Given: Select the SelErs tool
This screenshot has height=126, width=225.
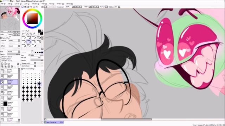Looking at the screenshot, I should [x=39, y=41].
